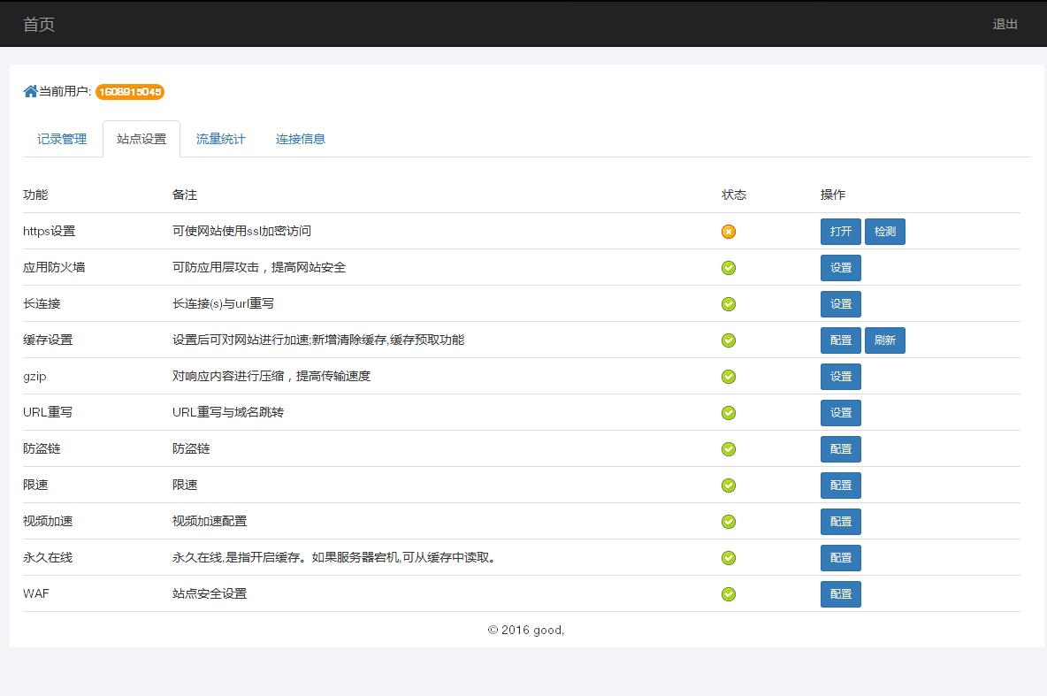Click 检测 in the https设置 row
This screenshot has height=696, width=1047.
click(x=884, y=232)
